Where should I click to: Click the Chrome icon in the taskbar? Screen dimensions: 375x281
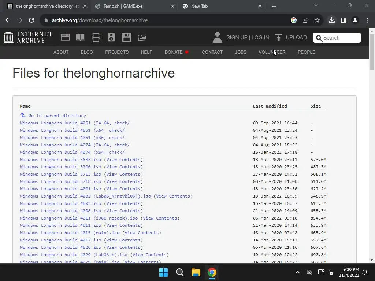coord(212,272)
